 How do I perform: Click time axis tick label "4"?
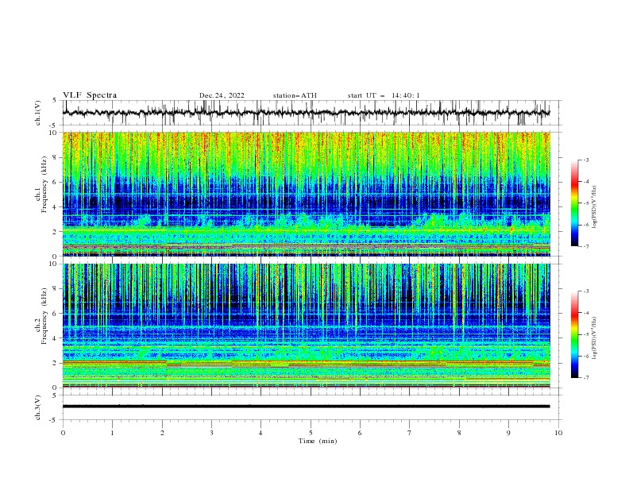(x=261, y=433)
